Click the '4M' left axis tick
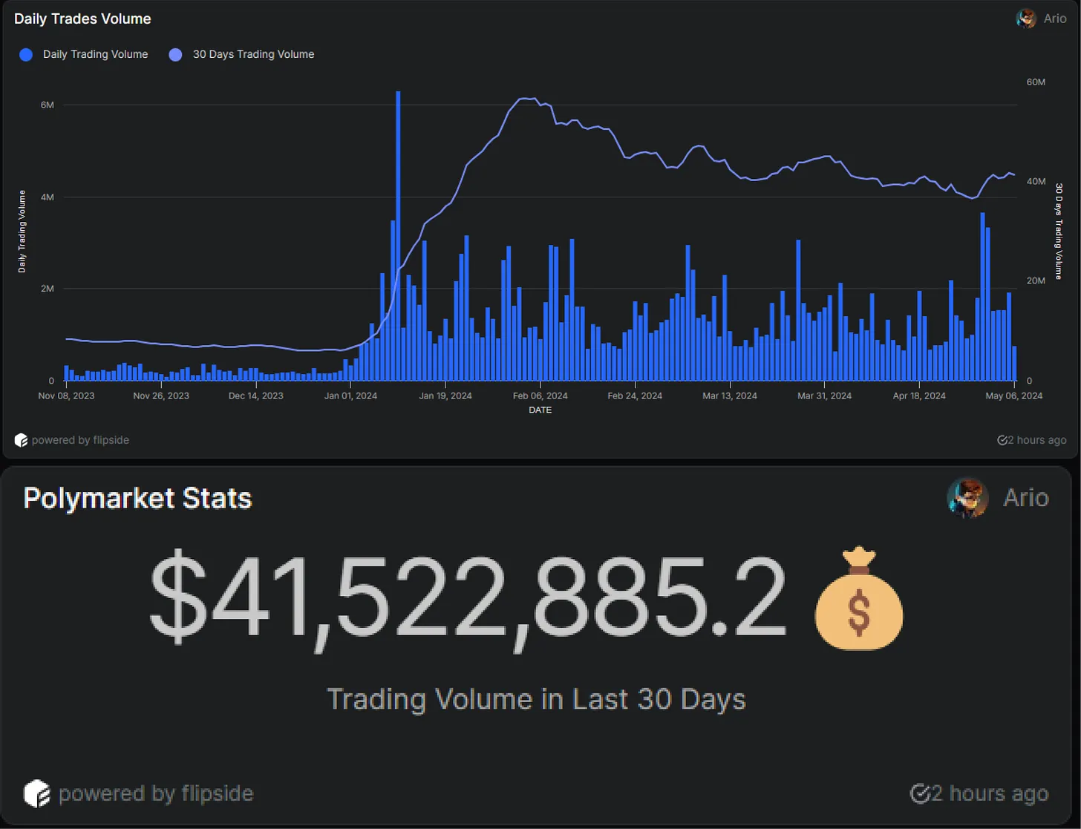This screenshot has height=829, width=1081. [x=48, y=197]
